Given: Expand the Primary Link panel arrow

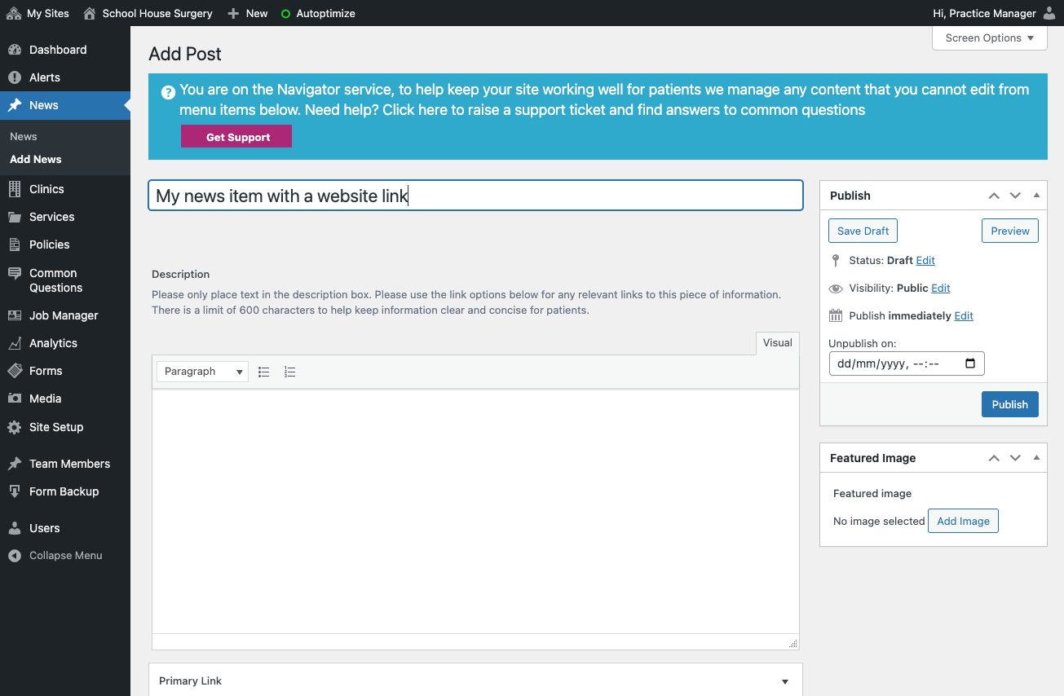Looking at the screenshot, I should (785, 682).
